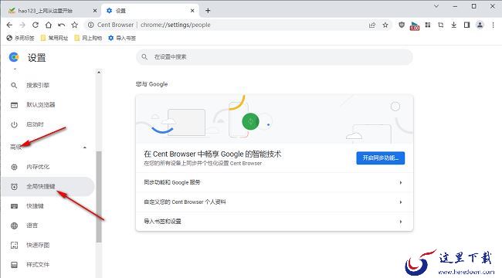Viewport: 502px width, 278px height.
Task: Toggle the side panel icon
Action: pyautogui.click(x=466, y=25)
